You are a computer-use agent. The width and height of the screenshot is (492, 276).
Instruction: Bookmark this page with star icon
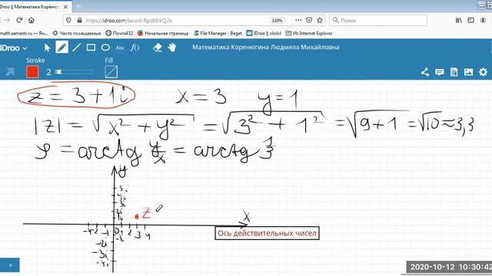pyautogui.click(x=320, y=21)
